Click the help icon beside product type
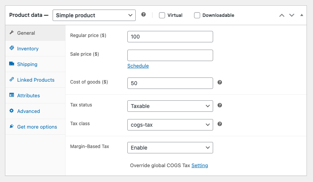The image size is (313, 182). pyautogui.click(x=143, y=14)
